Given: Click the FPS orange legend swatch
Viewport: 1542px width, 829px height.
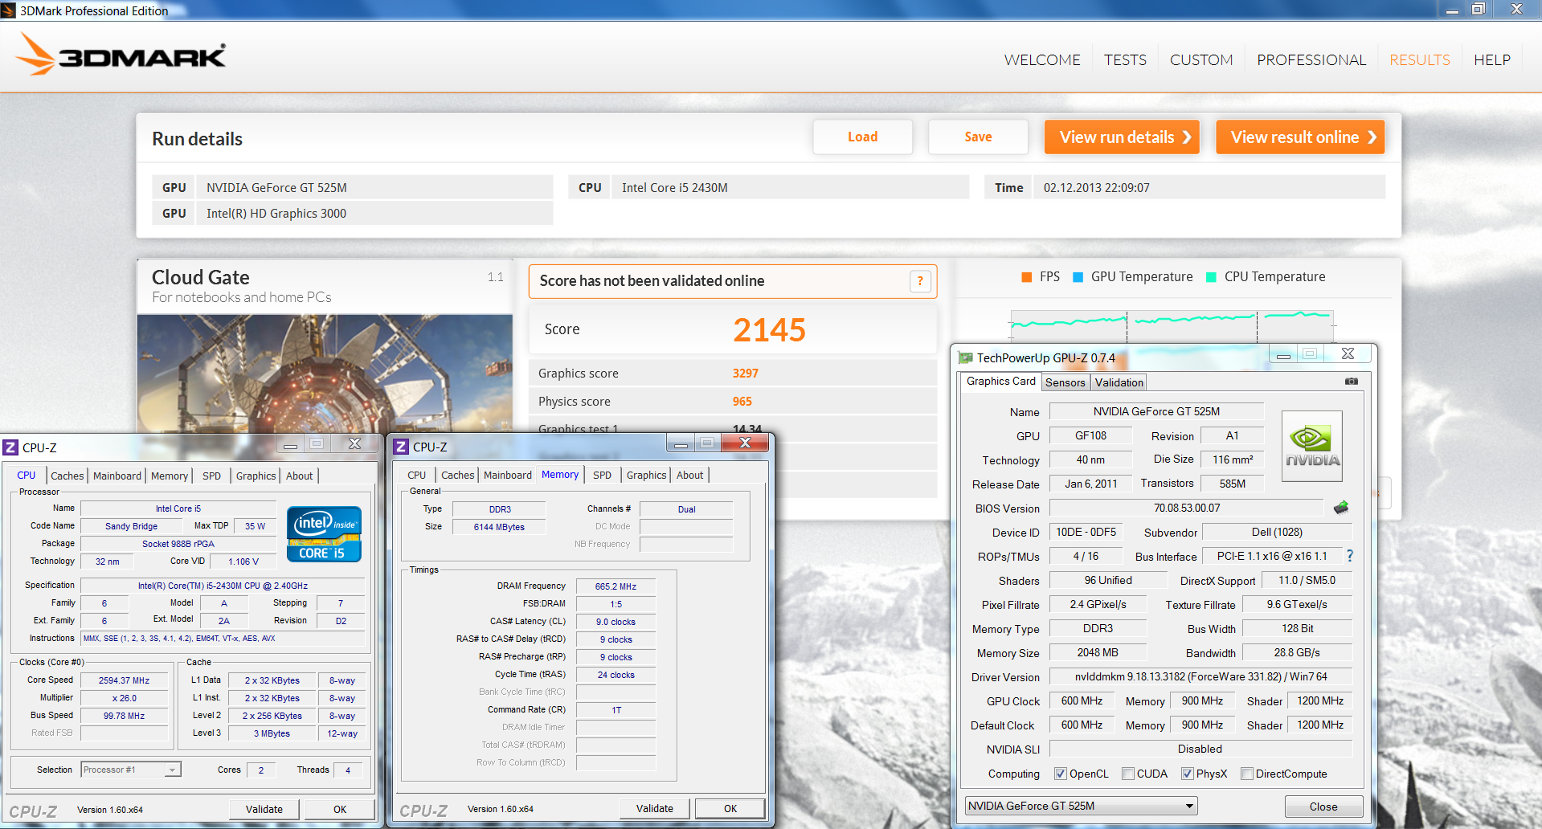Looking at the screenshot, I should click(x=1026, y=277).
